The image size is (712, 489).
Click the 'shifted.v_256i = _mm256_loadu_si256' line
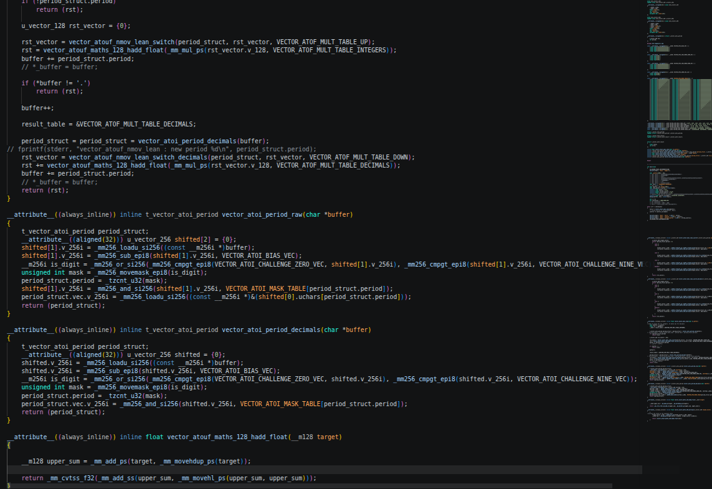133,363
